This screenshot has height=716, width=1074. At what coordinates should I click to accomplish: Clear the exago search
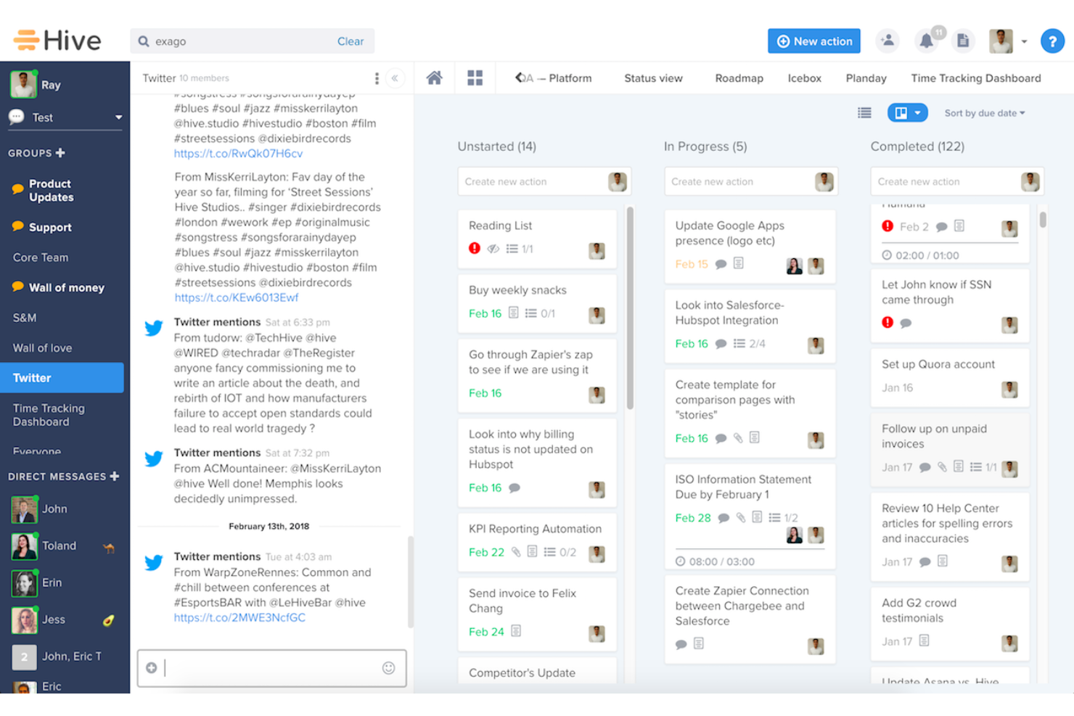[351, 41]
